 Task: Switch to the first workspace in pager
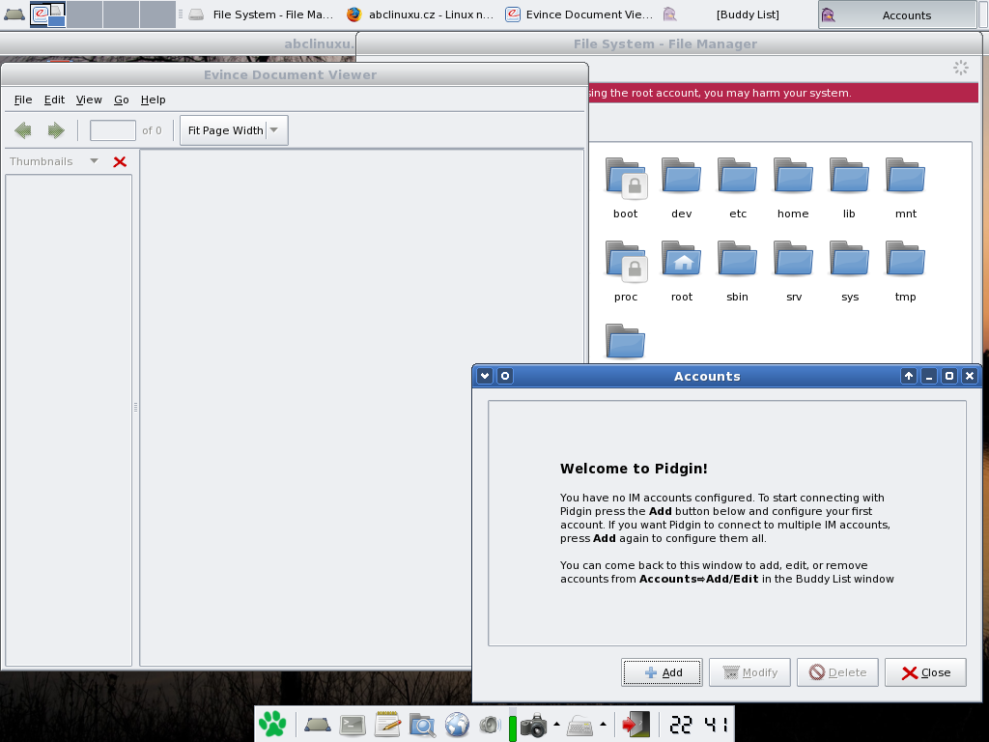tap(48, 14)
